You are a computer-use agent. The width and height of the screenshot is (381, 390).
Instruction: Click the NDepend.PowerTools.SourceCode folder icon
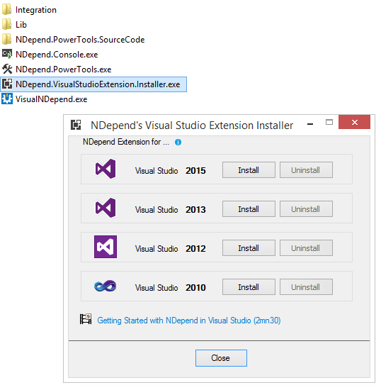tap(6, 39)
